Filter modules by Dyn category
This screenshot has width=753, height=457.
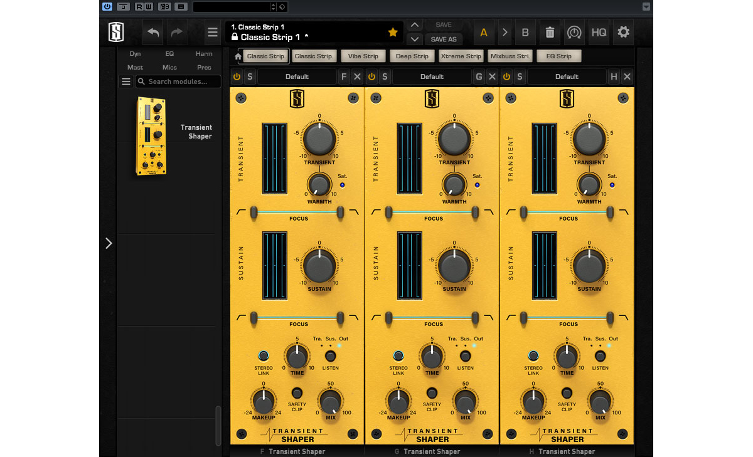135,54
